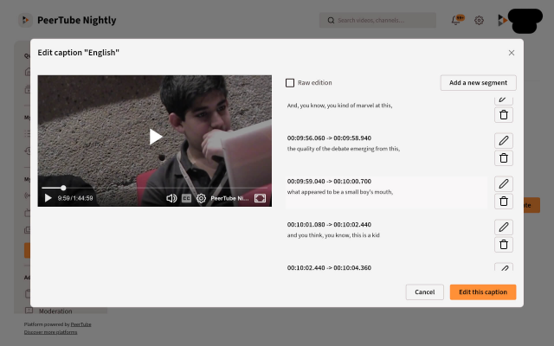The width and height of the screenshot is (554, 346).
Task: Click the large play overlay on video
Action: point(155,137)
